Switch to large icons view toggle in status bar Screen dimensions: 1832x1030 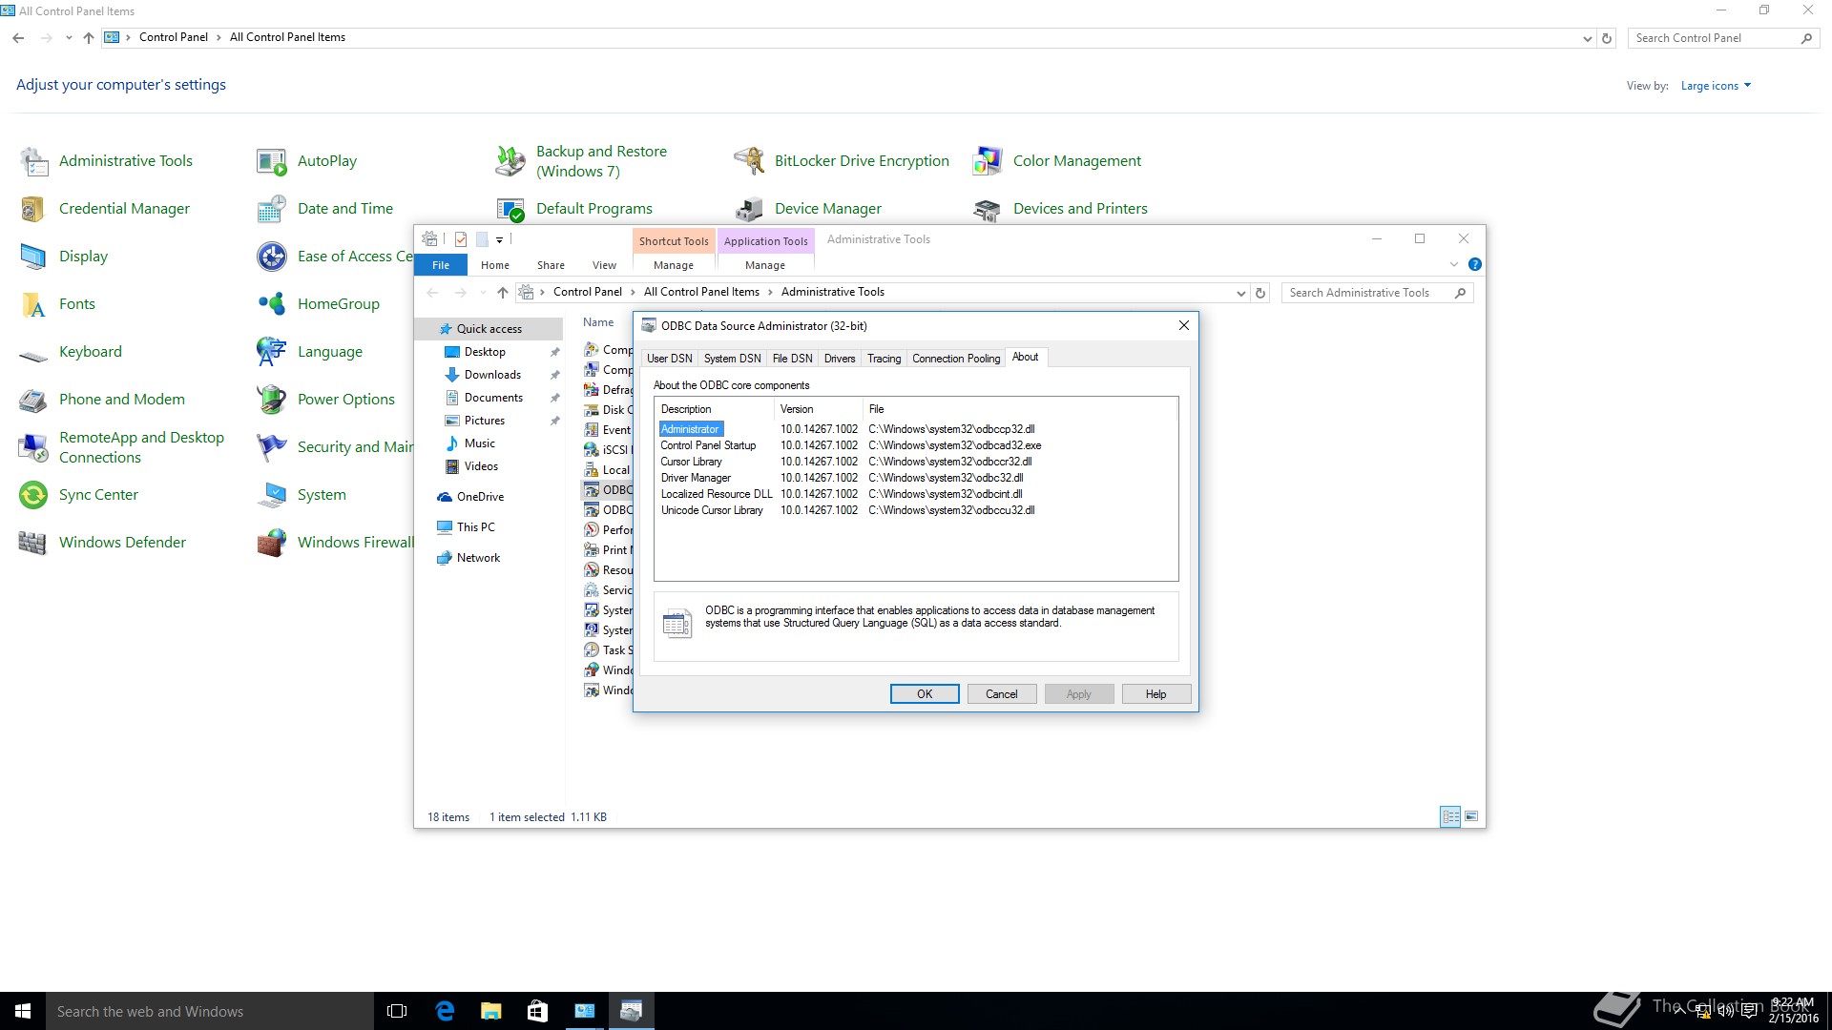pyautogui.click(x=1471, y=817)
